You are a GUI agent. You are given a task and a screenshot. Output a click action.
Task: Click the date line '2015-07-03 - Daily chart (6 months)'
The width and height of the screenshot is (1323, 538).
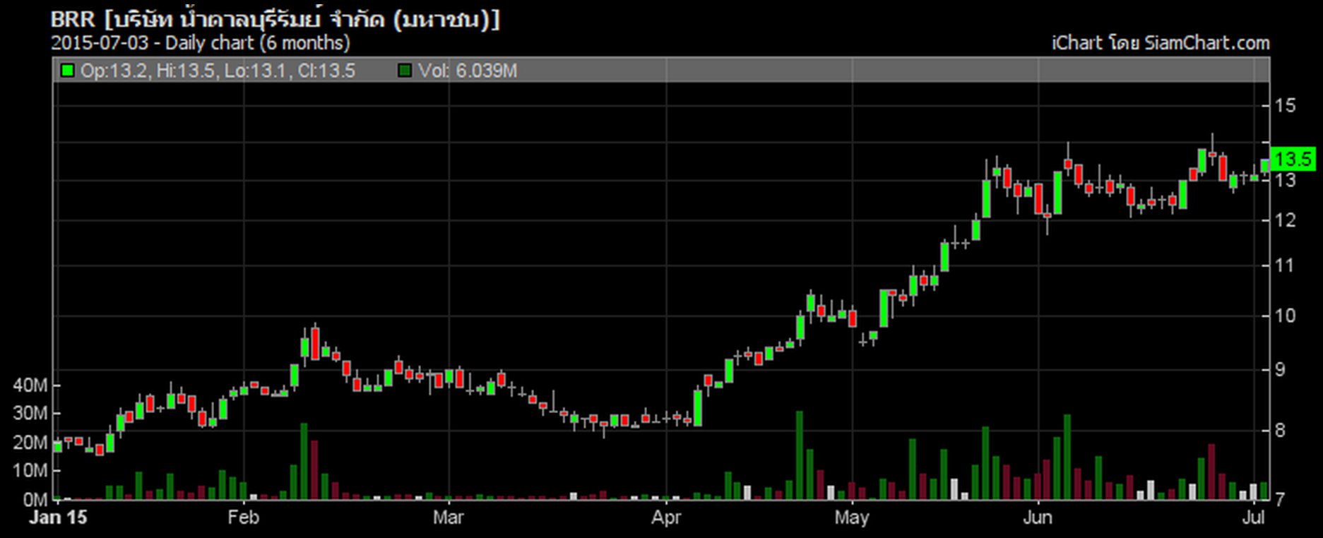coord(201,43)
